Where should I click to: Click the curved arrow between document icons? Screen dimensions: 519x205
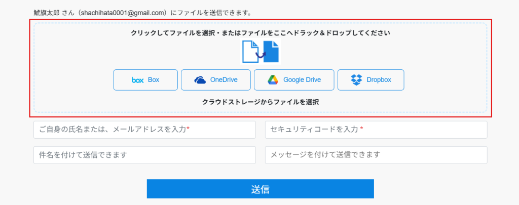[261, 54]
